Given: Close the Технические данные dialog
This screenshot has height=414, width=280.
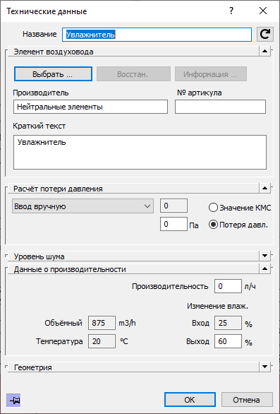Looking at the screenshot, I should point(263,11).
